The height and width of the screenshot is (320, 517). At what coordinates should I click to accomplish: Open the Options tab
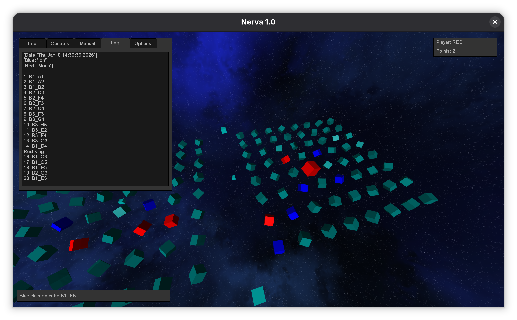pos(143,43)
